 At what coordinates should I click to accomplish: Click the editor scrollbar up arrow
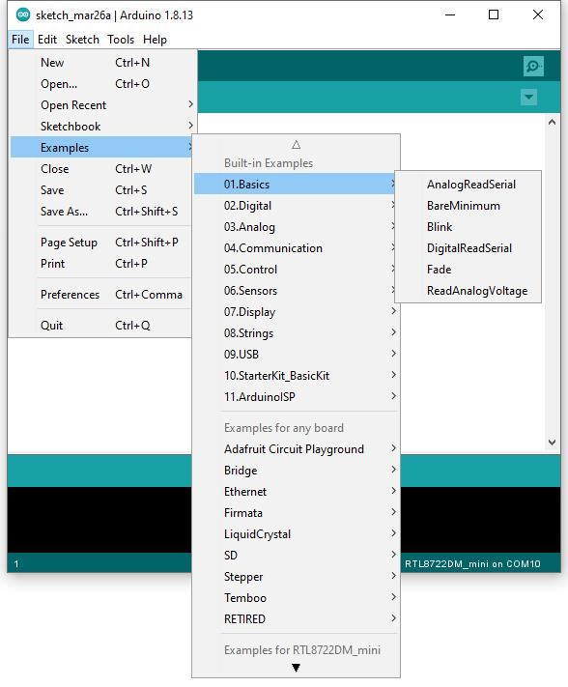click(552, 123)
